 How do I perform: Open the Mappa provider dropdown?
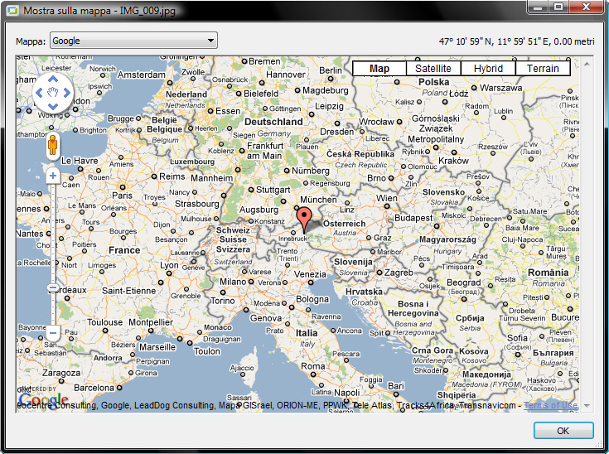pyautogui.click(x=133, y=41)
